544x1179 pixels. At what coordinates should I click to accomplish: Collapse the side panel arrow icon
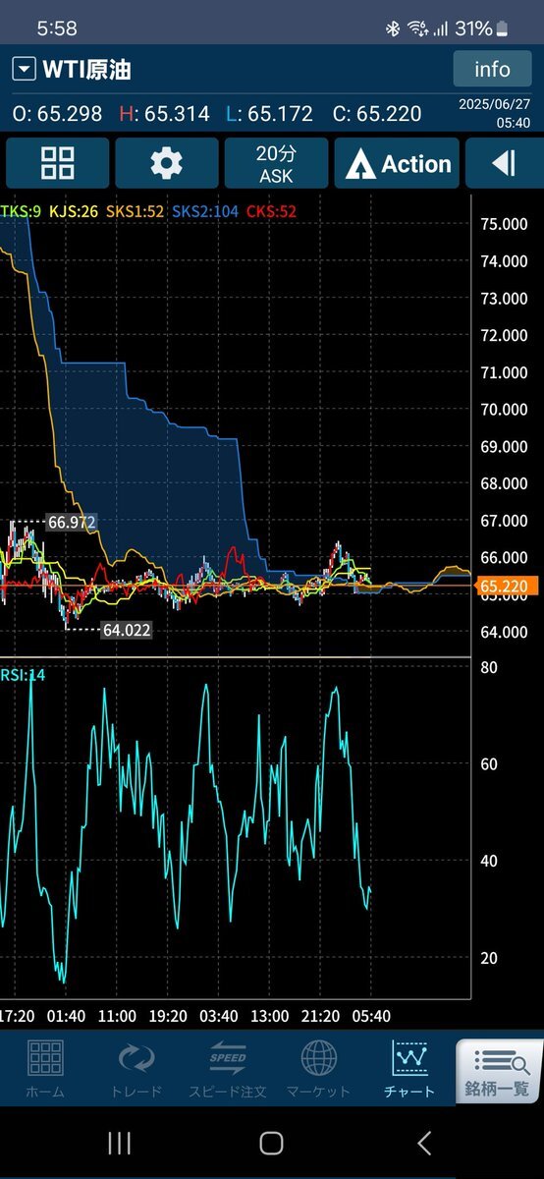pos(504,163)
